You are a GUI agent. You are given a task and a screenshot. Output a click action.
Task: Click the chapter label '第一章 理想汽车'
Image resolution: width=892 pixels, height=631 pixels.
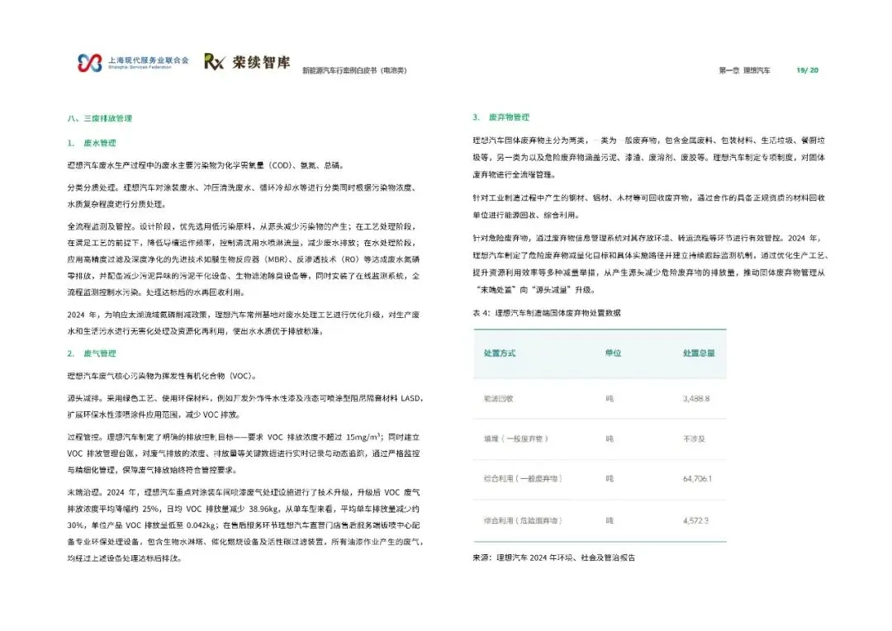[745, 70]
